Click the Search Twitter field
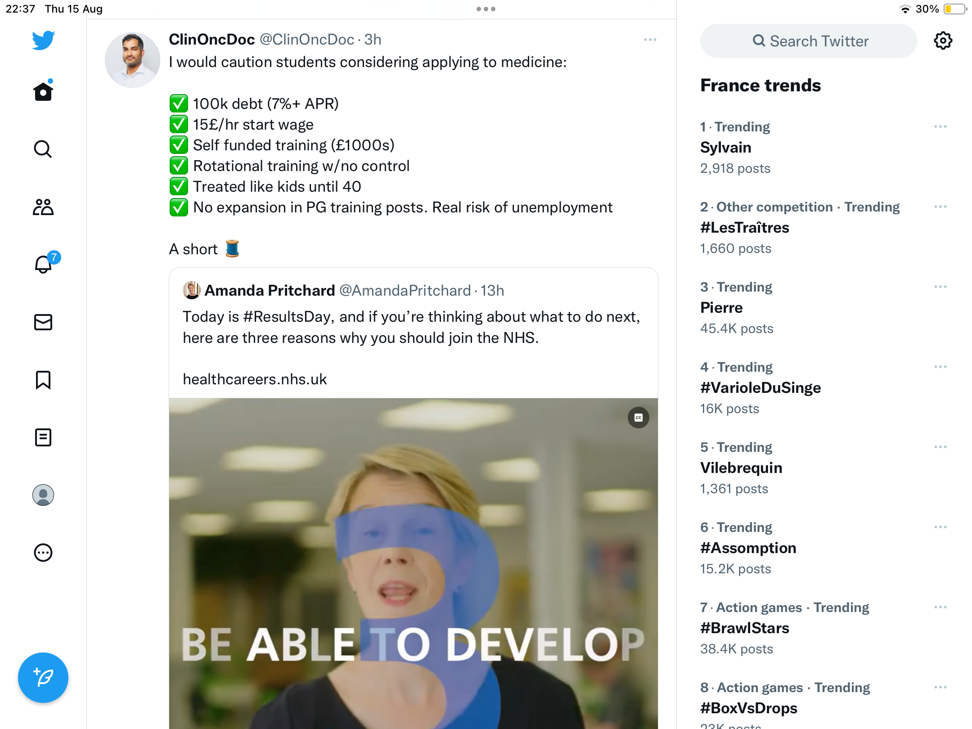 [808, 41]
